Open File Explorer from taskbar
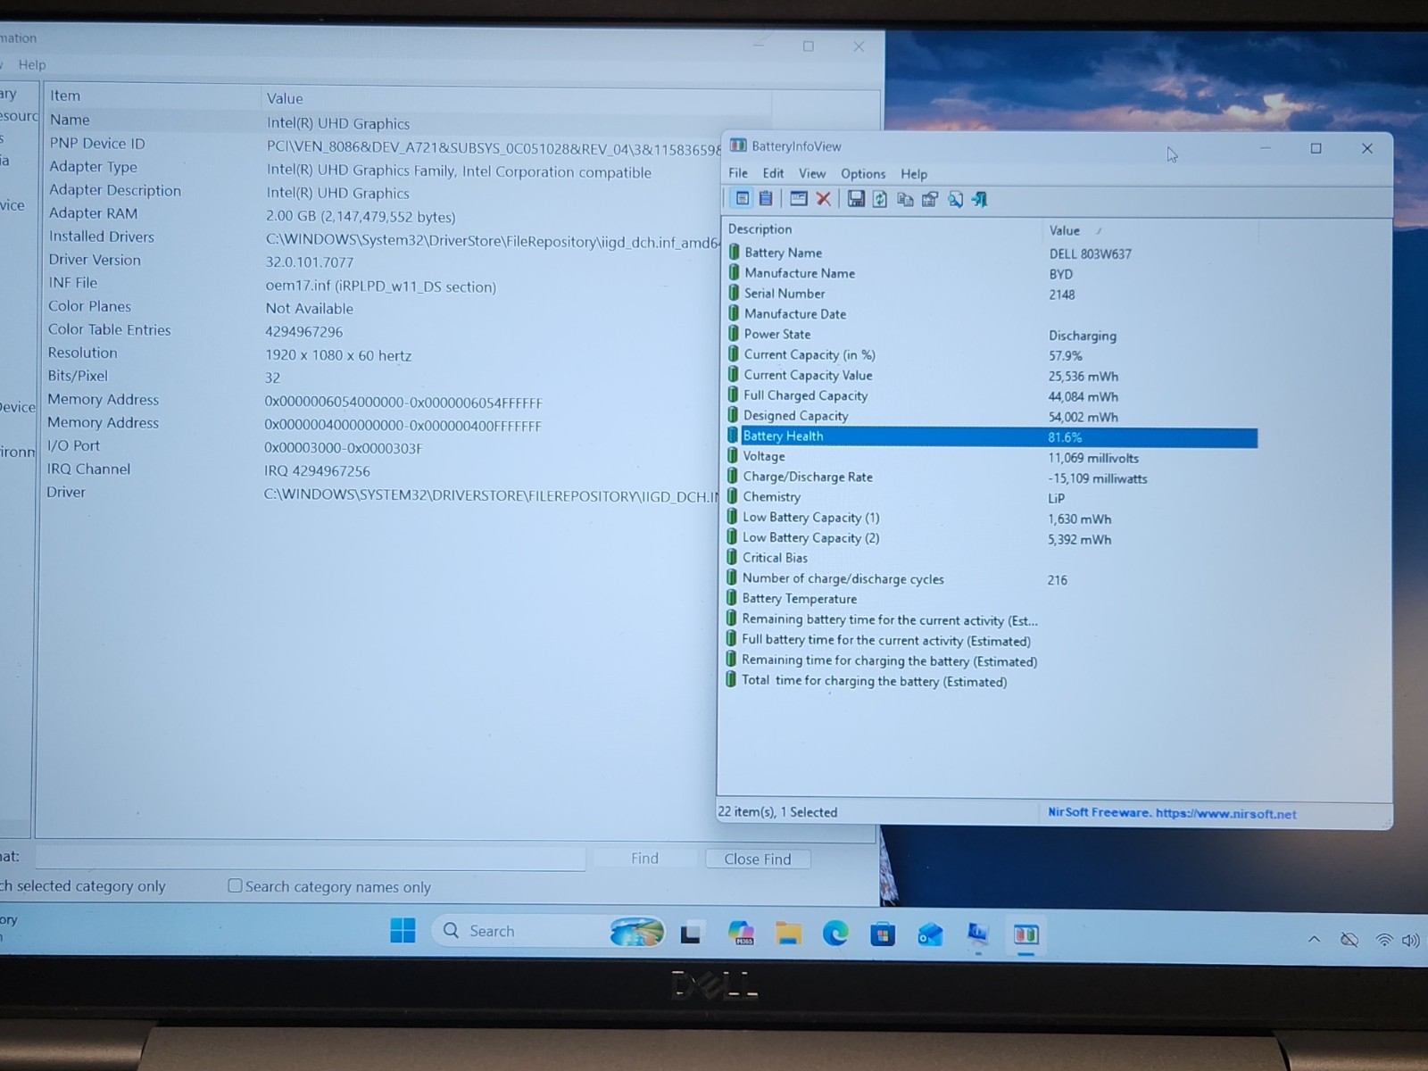 pyautogui.click(x=788, y=934)
